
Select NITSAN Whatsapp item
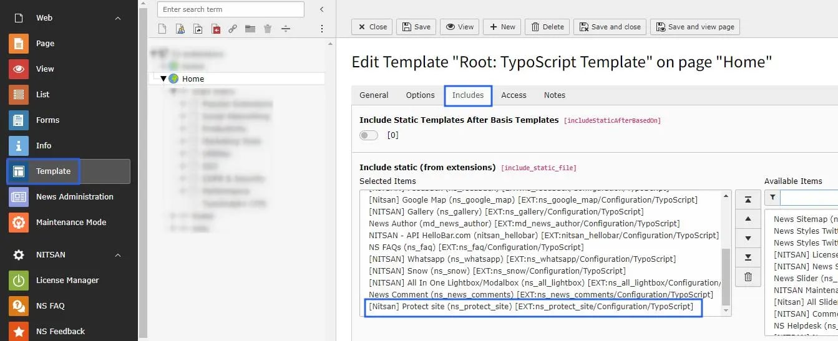tap(522, 259)
